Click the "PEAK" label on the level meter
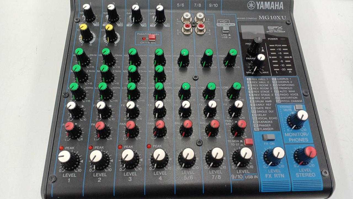This screenshot has width=353, height=199. (x=277, y=45)
